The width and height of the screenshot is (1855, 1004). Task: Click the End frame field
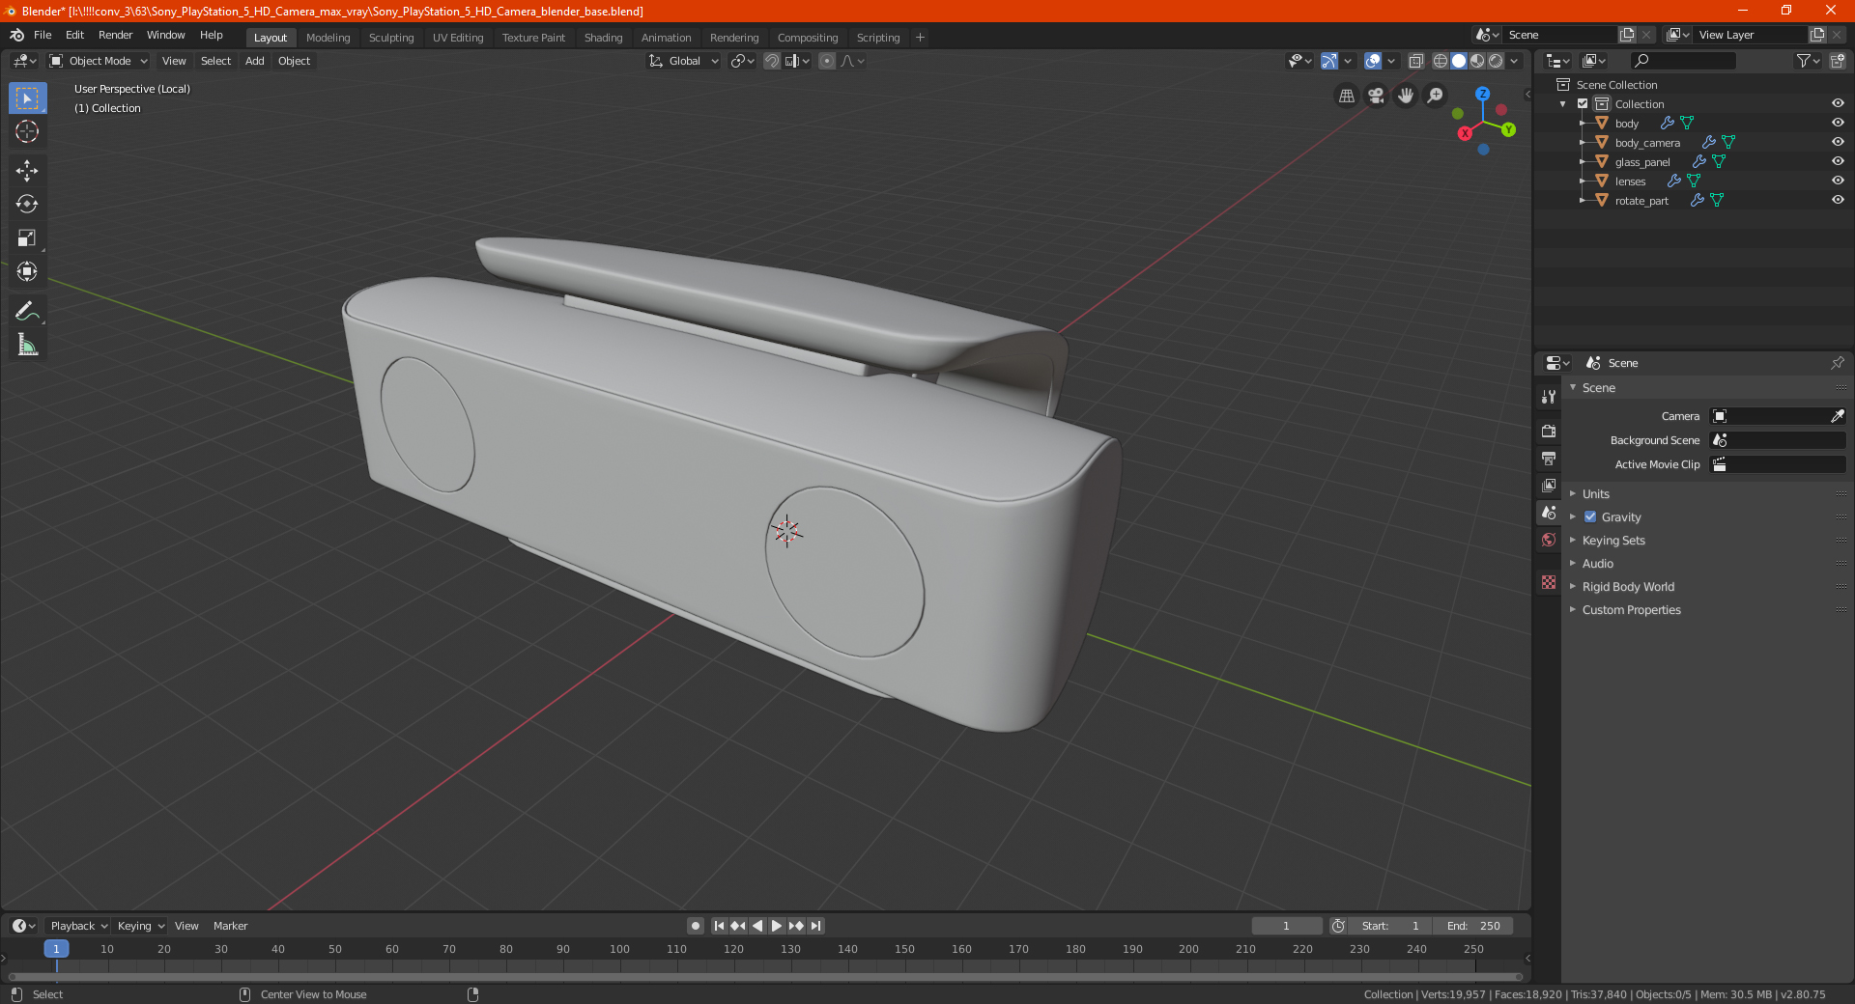1473,926
